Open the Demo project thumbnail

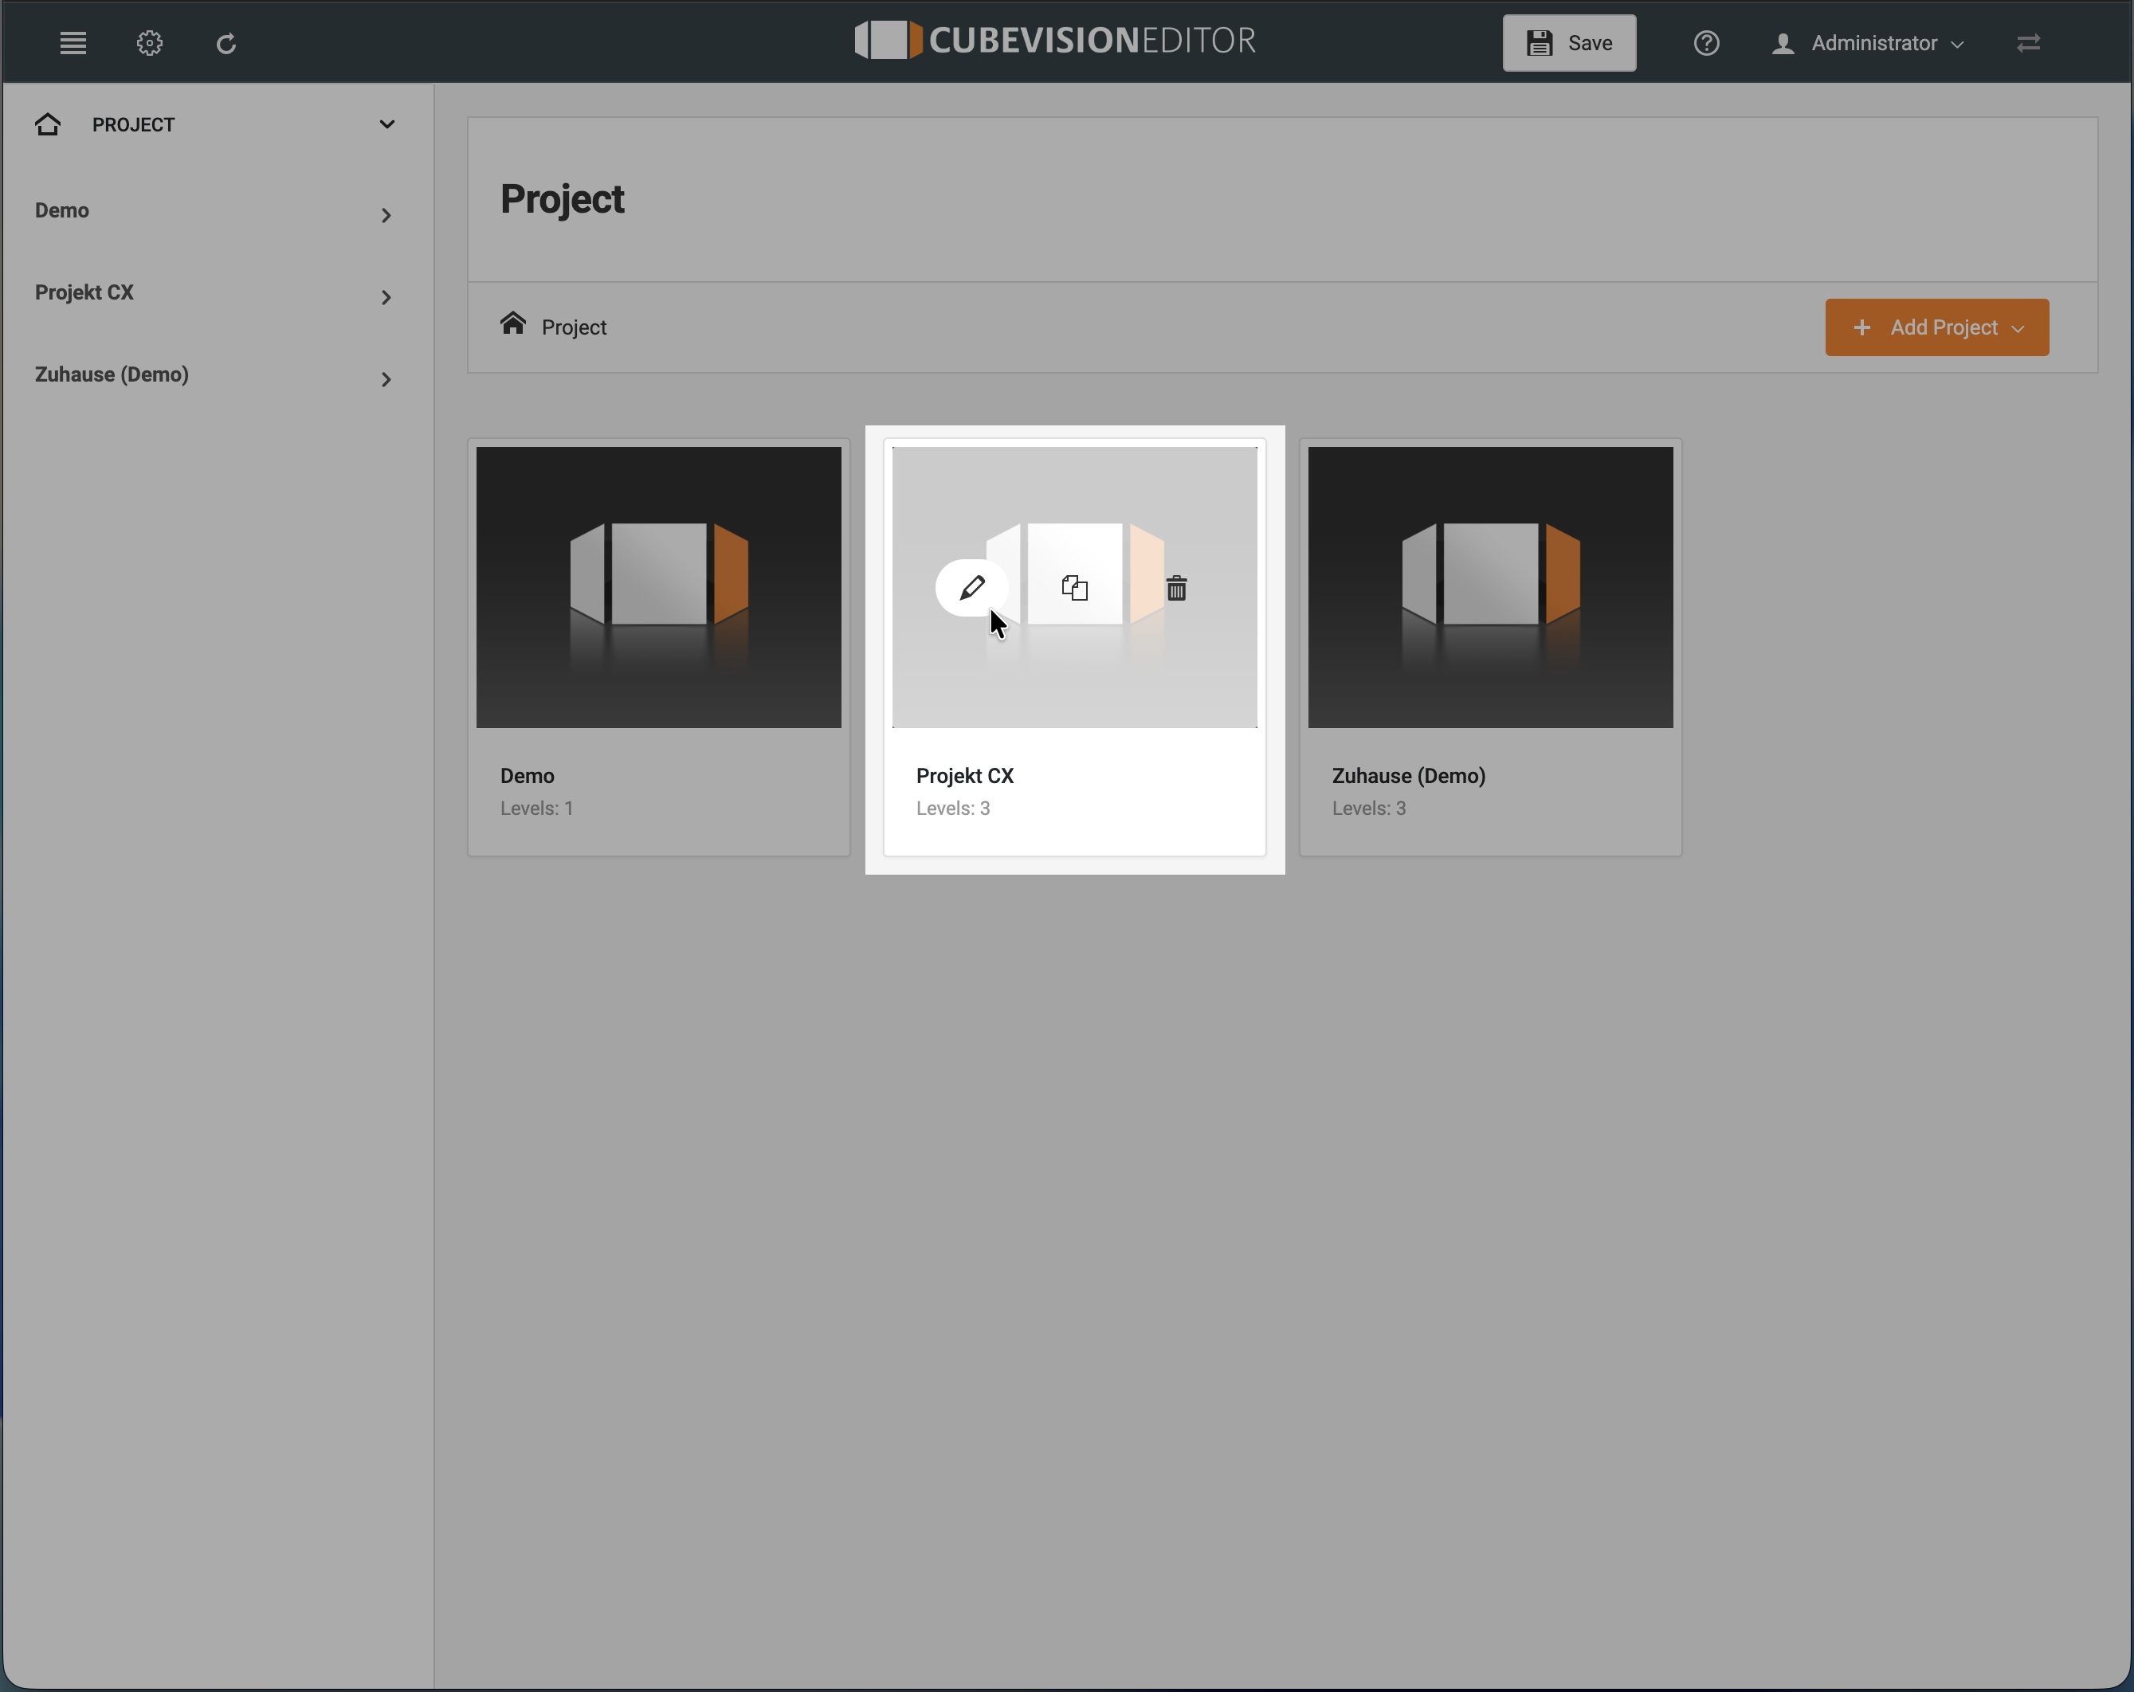(659, 588)
